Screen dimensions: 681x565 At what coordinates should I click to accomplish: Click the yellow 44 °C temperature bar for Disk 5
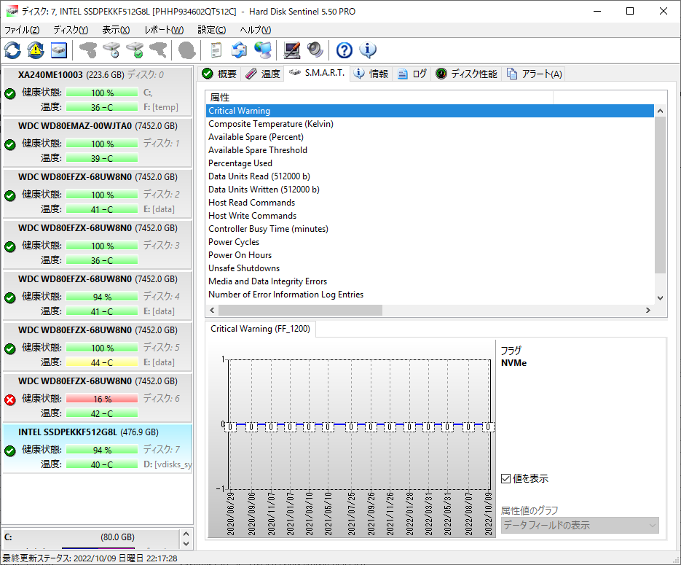point(102,362)
